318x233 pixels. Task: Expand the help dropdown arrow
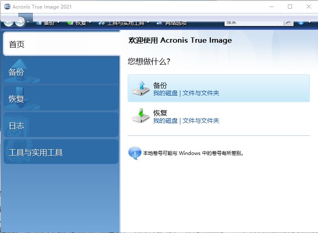309,22
